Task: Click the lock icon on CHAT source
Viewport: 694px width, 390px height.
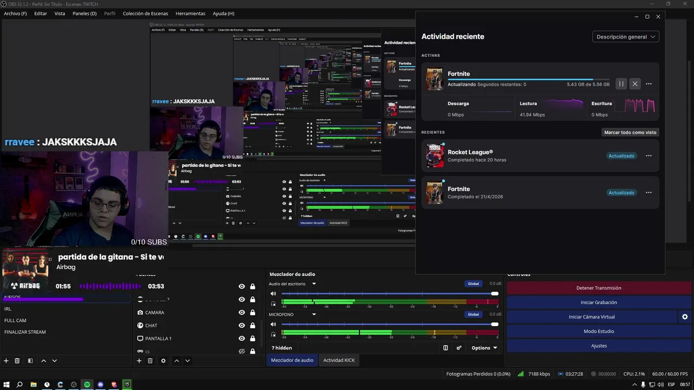Action: (x=253, y=326)
